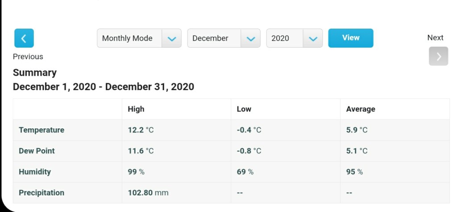Click the Previous label

[28, 57]
